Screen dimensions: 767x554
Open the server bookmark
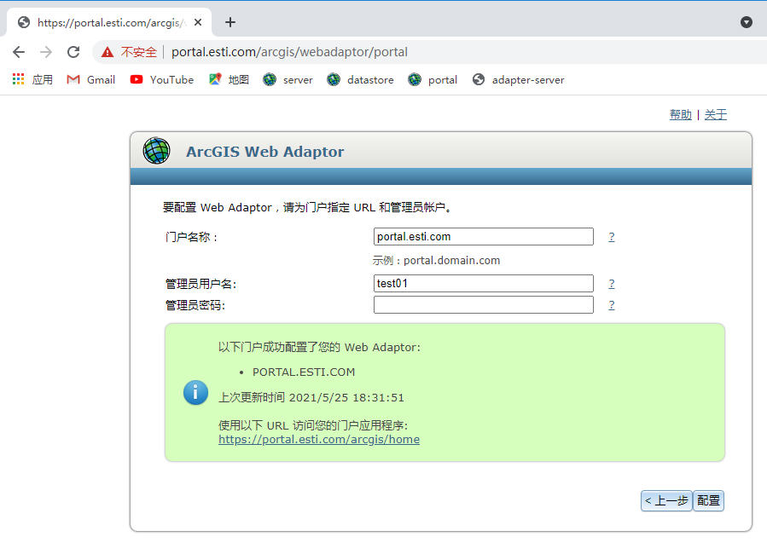point(288,79)
